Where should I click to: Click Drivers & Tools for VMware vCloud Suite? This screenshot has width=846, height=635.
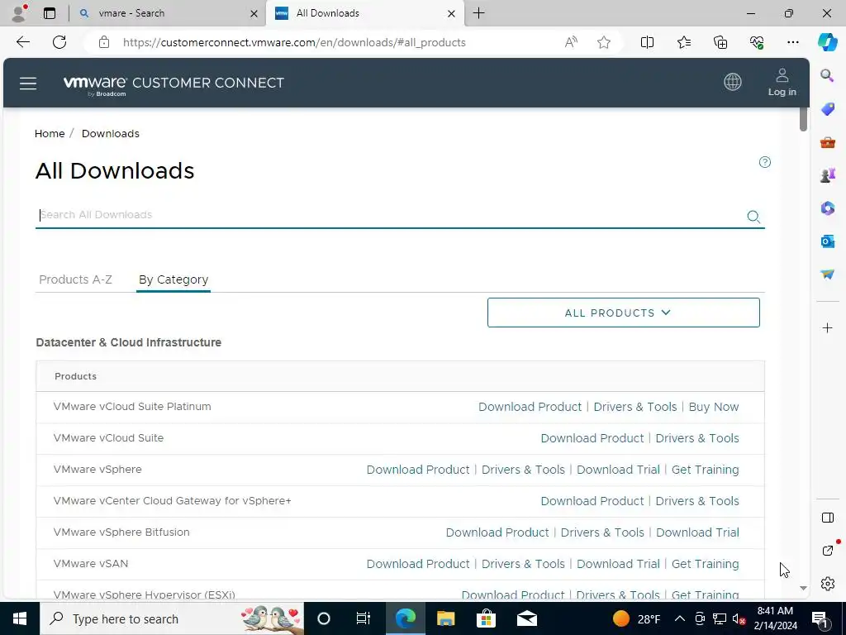point(697,438)
